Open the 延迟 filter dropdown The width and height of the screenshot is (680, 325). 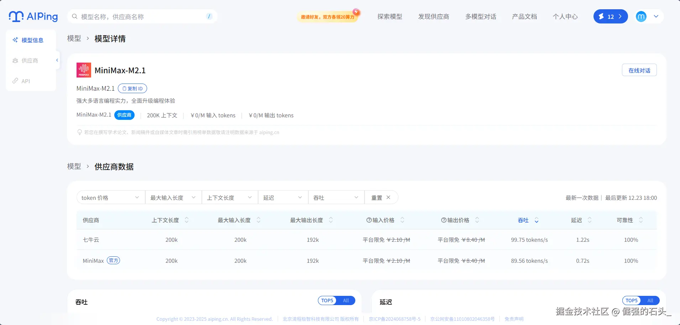(283, 197)
